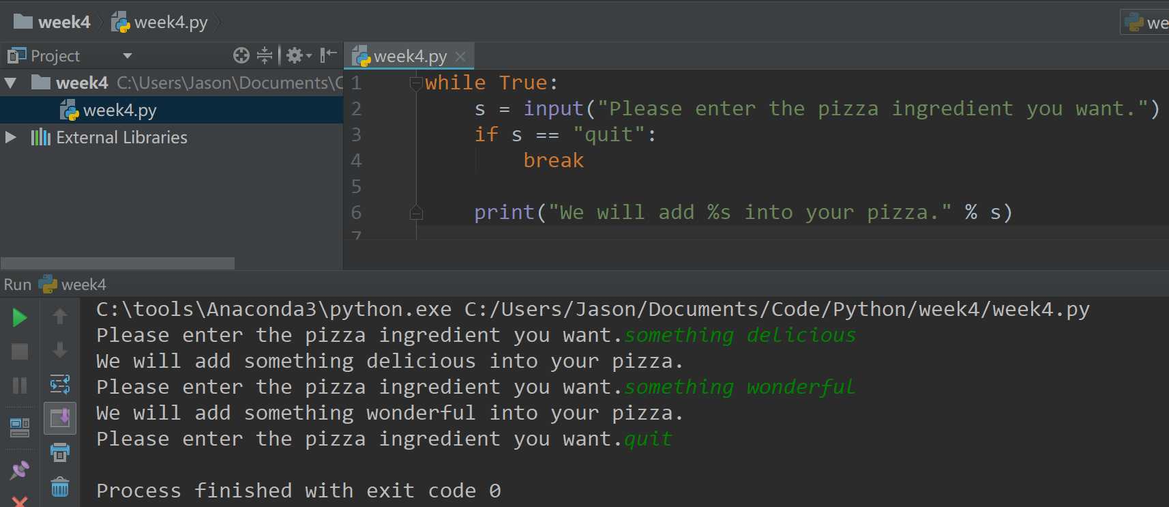Click line number 5 in the gutter
The height and width of the screenshot is (507, 1169).
(356, 187)
